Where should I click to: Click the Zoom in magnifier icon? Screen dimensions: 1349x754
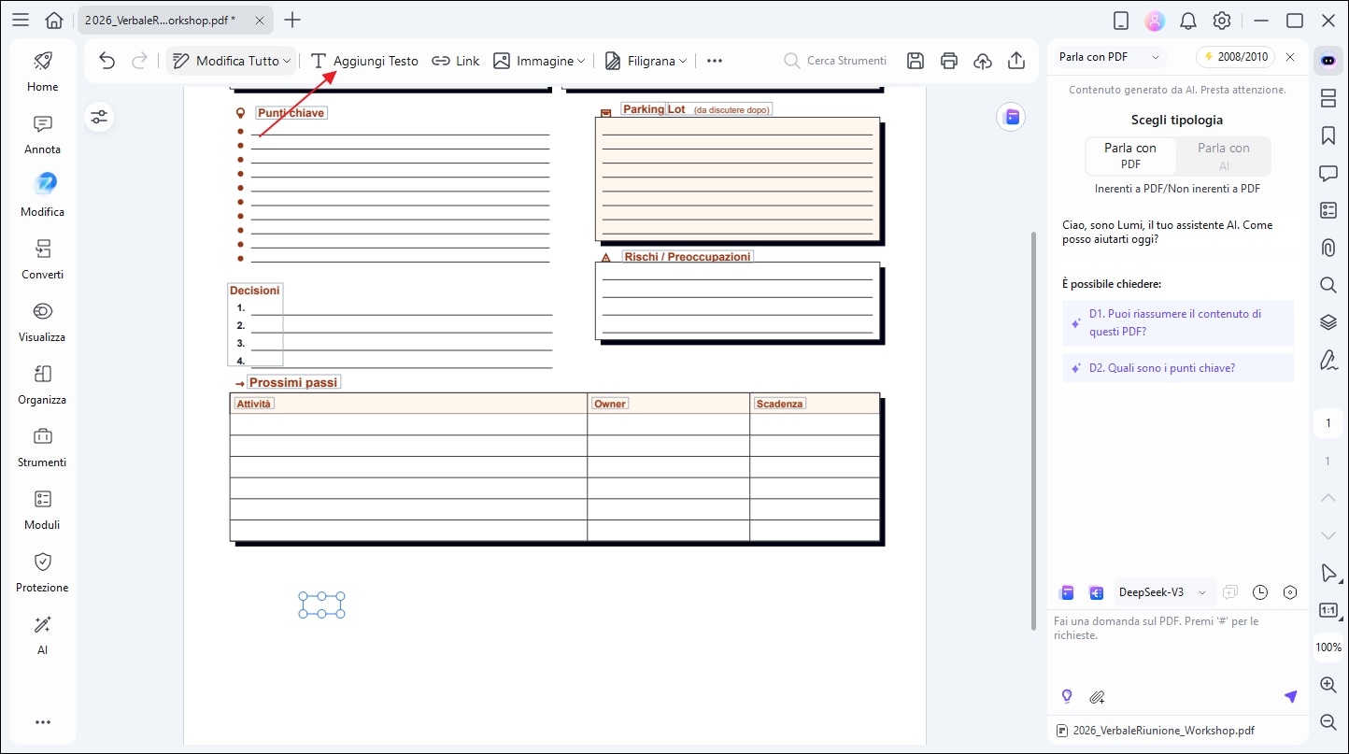click(1328, 685)
